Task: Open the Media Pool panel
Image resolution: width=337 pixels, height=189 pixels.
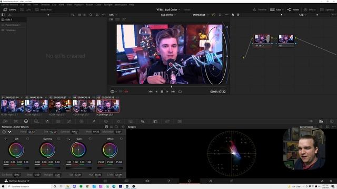Action: coord(43,9)
